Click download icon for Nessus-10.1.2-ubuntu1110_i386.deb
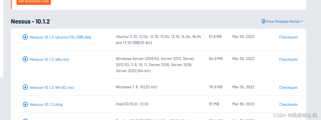321x120 pixels. [25, 37]
